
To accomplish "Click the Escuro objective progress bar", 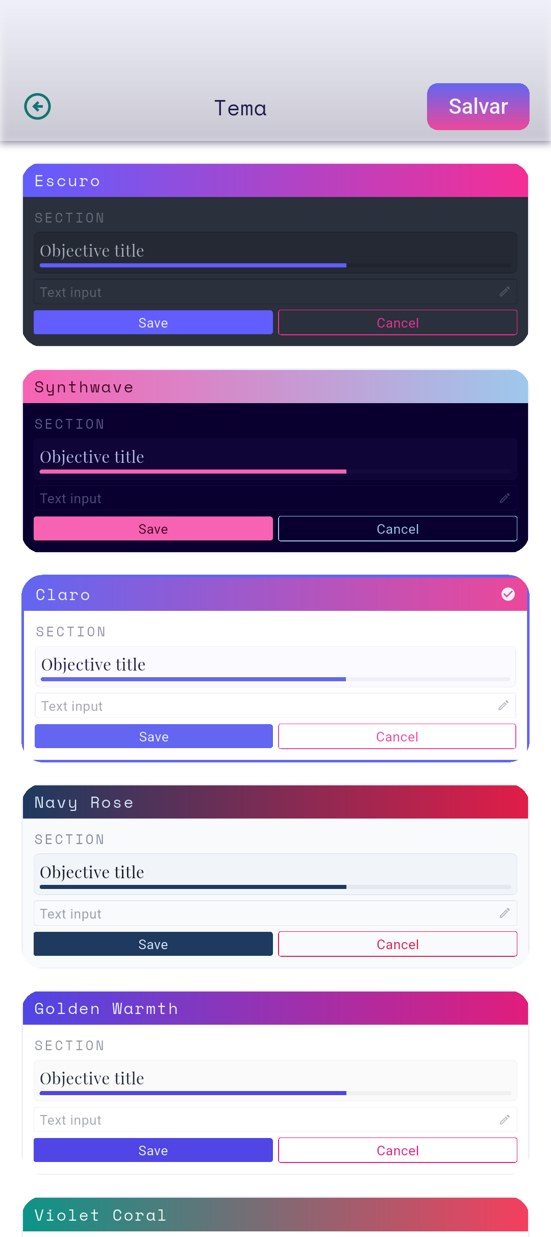I will pos(275,265).
